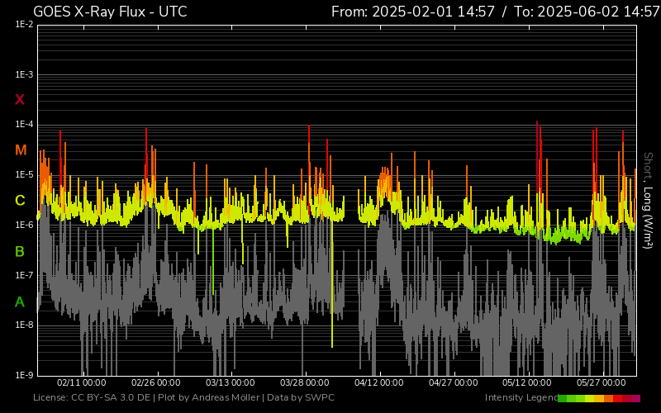Pick the bright red intensity legend swatch
Image resolution: width=661 pixels, height=413 pixels.
coord(617,398)
